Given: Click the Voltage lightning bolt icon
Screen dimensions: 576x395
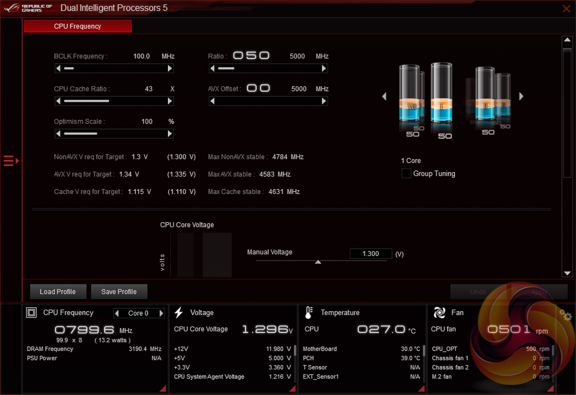Looking at the screenshot, I should point(179,313).
